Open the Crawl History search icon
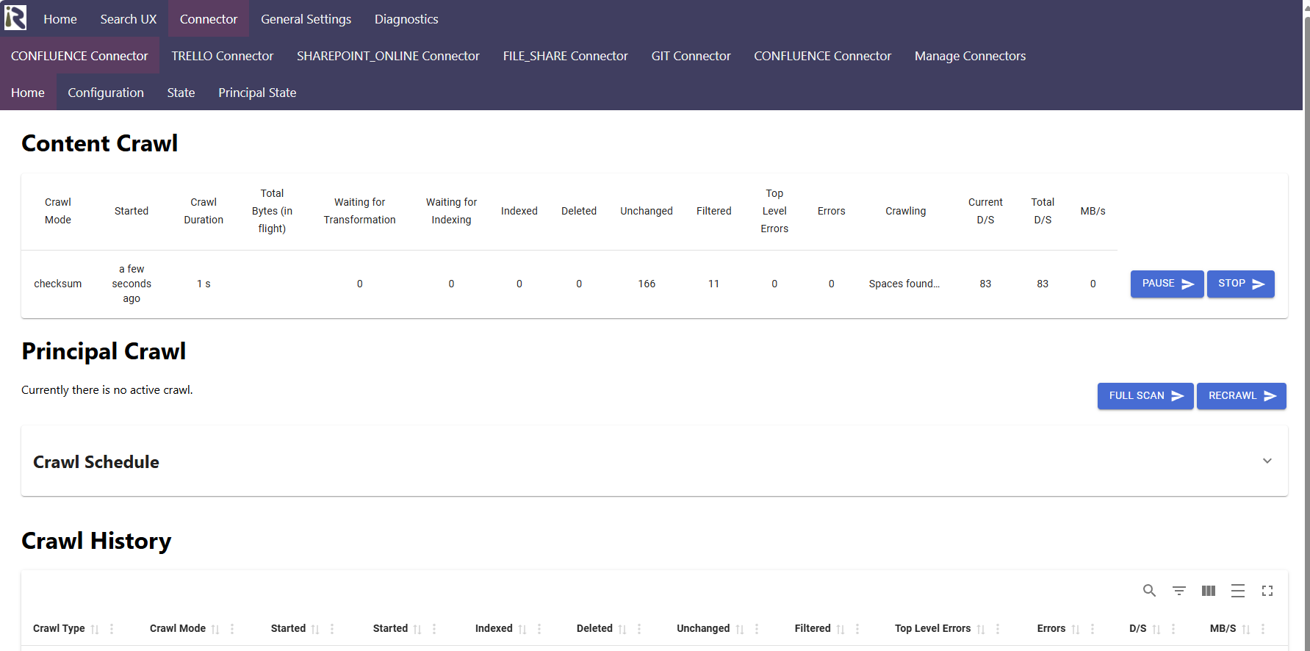Viewport: 1310px width, 651px height. pos(1150,591)
